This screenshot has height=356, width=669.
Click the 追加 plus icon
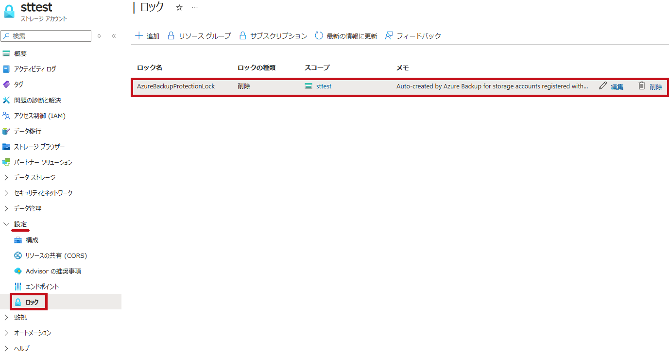point(139,35)
